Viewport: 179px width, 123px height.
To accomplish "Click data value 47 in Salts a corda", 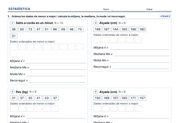I will (x=38, y=29).
